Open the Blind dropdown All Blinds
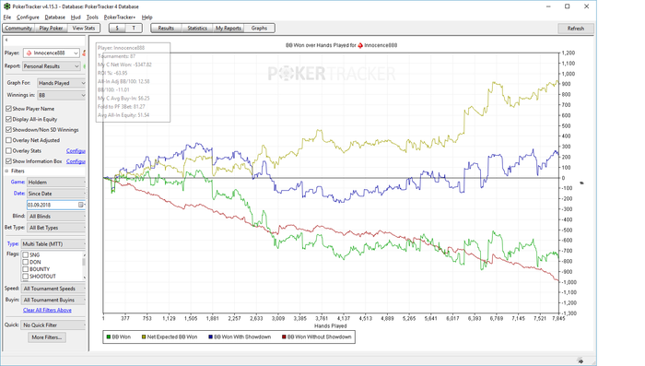645x366 pixels. click(x=56, y=216)
